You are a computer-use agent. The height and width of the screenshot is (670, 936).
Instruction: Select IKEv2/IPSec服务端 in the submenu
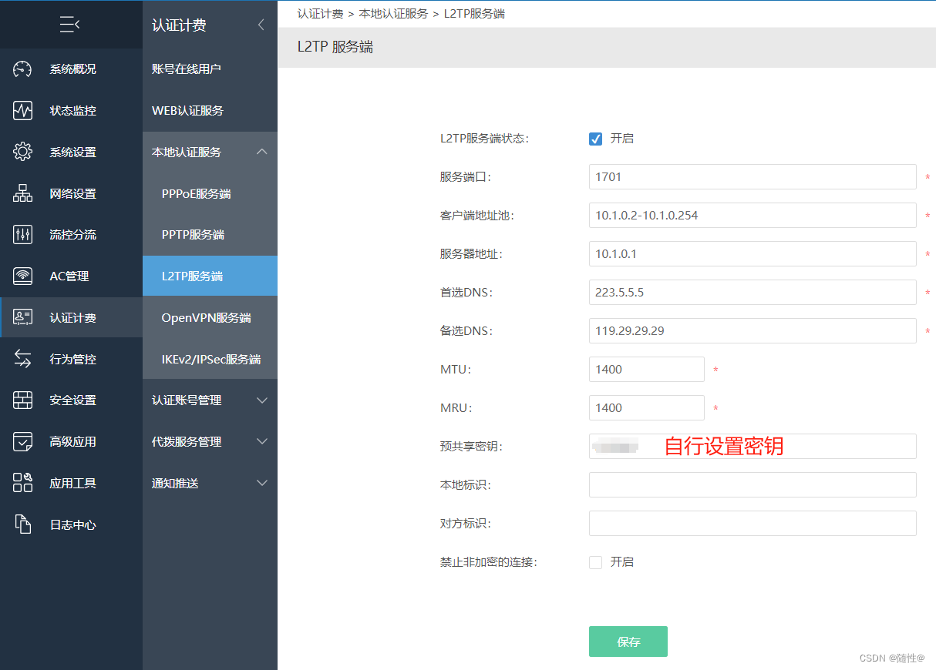tap(210, 359)
